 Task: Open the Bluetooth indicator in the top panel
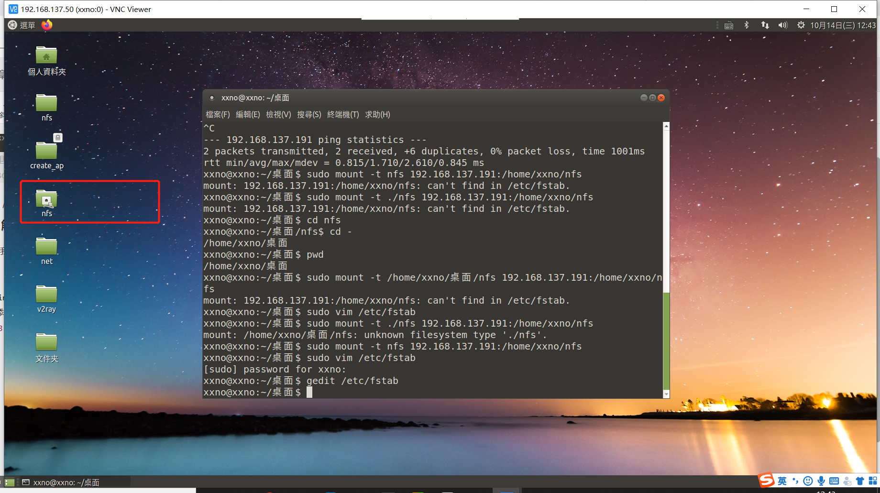746,25
